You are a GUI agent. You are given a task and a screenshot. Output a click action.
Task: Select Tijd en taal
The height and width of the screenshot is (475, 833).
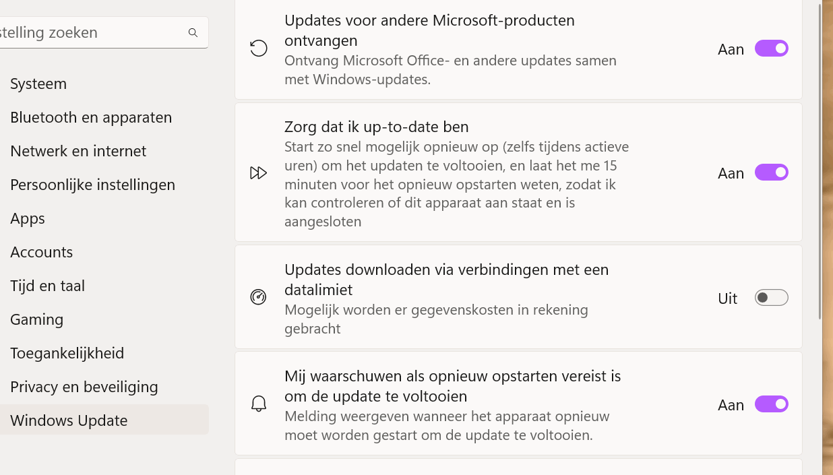pyautogui.click(x=47, y=286)
